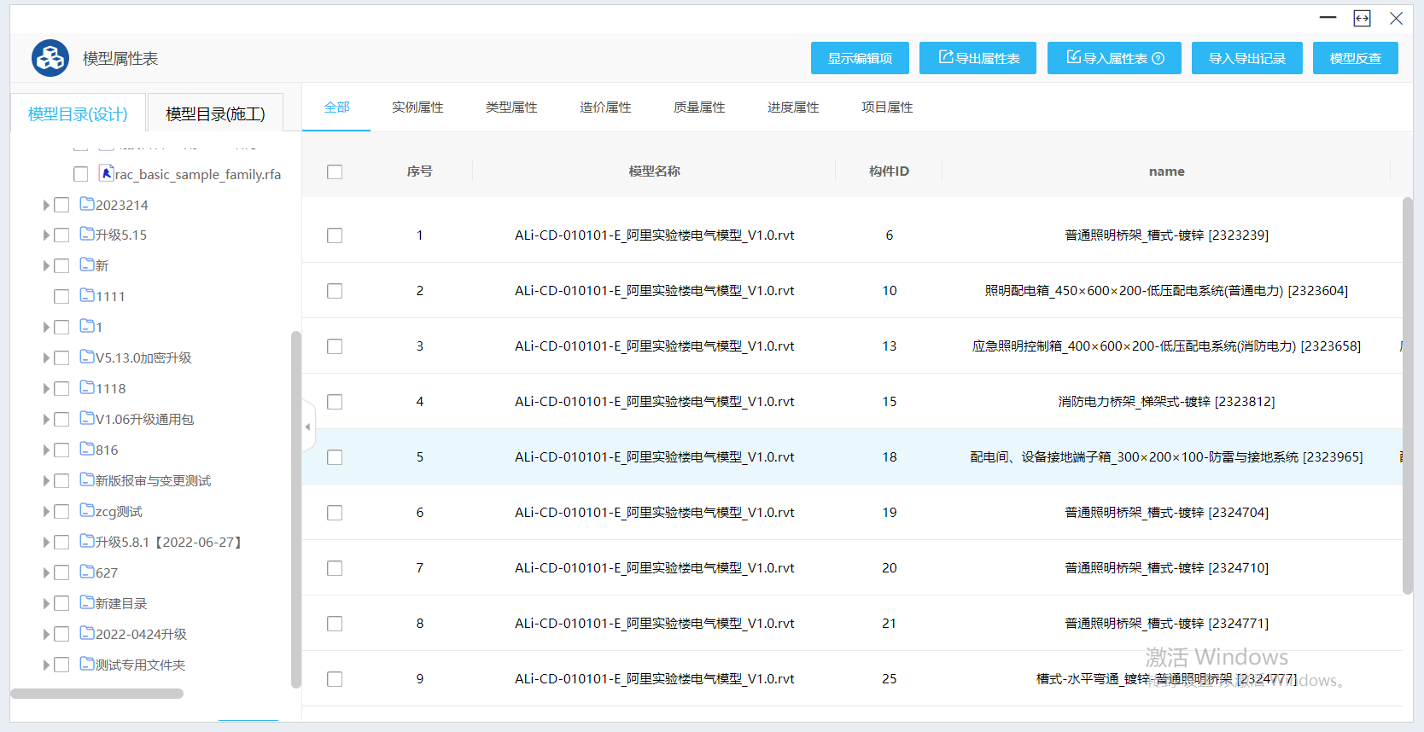Collapse the left panel with the arrow handle
Image resolution: width=1424 pixels, height=732 pixels.
(x=308, y=427)
